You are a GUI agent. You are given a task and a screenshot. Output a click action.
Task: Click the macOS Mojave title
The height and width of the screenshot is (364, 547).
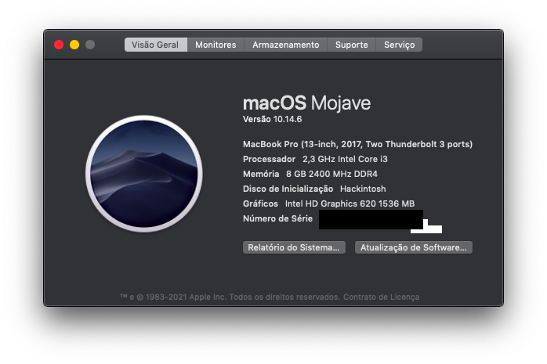pyautogui.click(x=306, y=103)
